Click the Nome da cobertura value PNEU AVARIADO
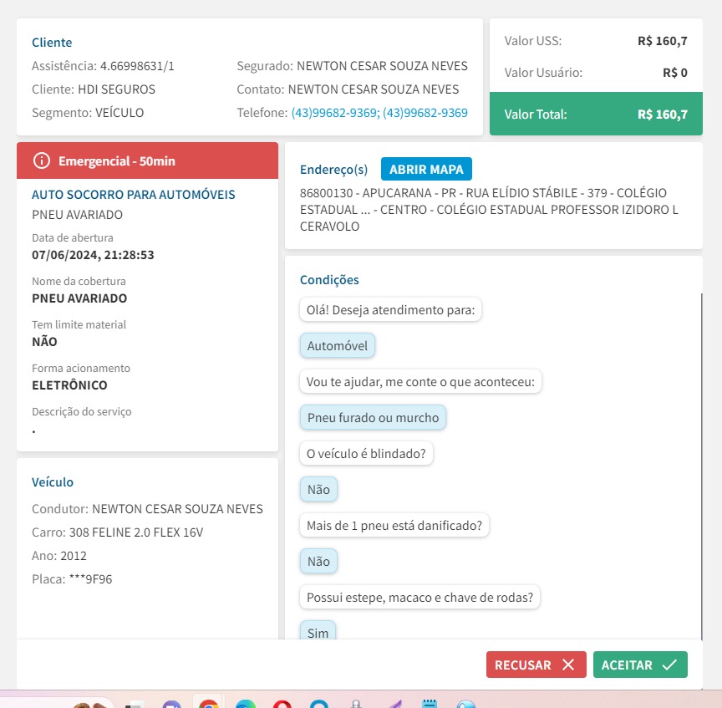 79,298
